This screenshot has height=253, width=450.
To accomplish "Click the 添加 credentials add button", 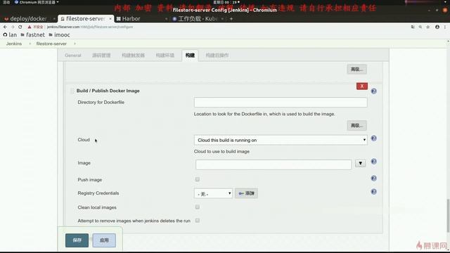I will click(246, 193).
